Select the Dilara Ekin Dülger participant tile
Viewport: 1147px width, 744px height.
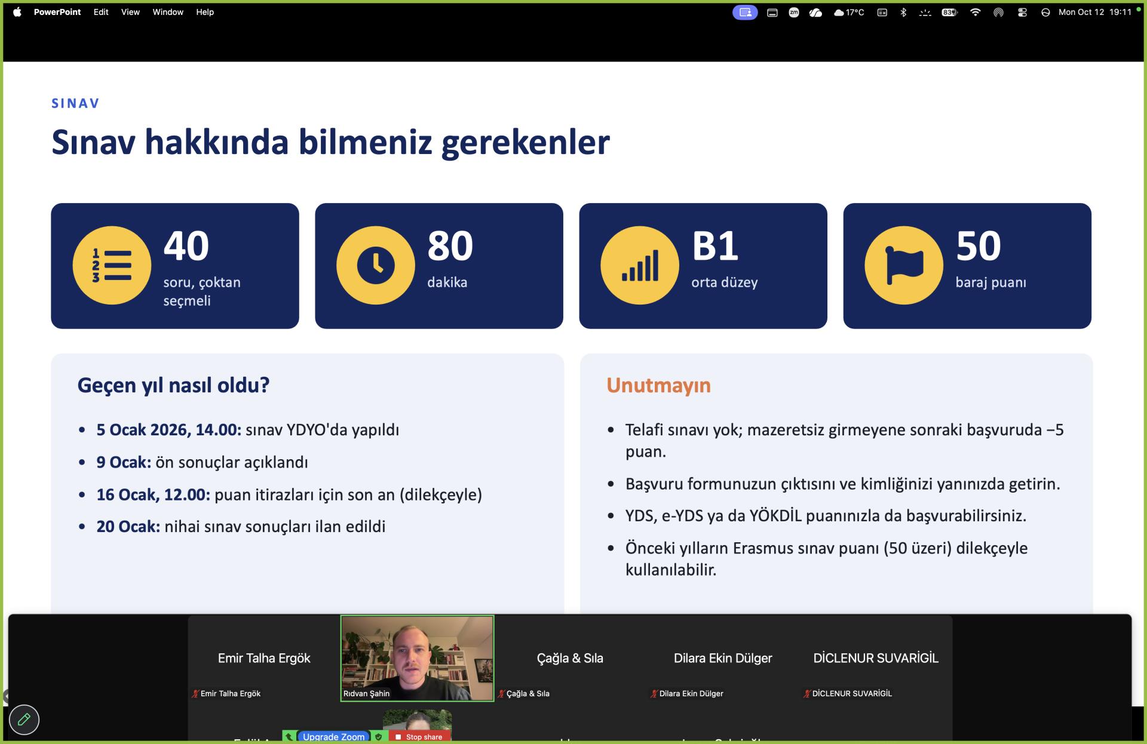click(723, 658)
